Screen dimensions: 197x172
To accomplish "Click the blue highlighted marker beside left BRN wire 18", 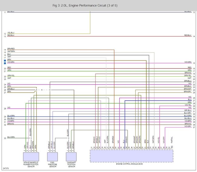I will tap(5, 61).
